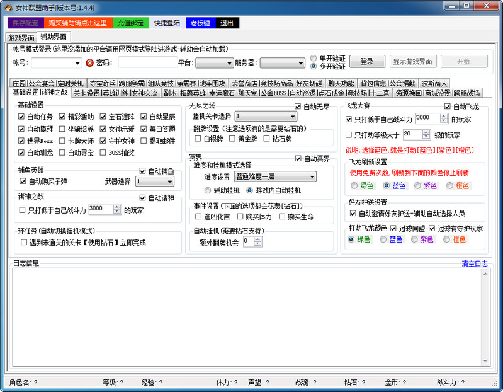The width and height of the screenshot is (503, 392).
Task: Open the 荣誉商店 settings tab
Action: pos(244,83)
